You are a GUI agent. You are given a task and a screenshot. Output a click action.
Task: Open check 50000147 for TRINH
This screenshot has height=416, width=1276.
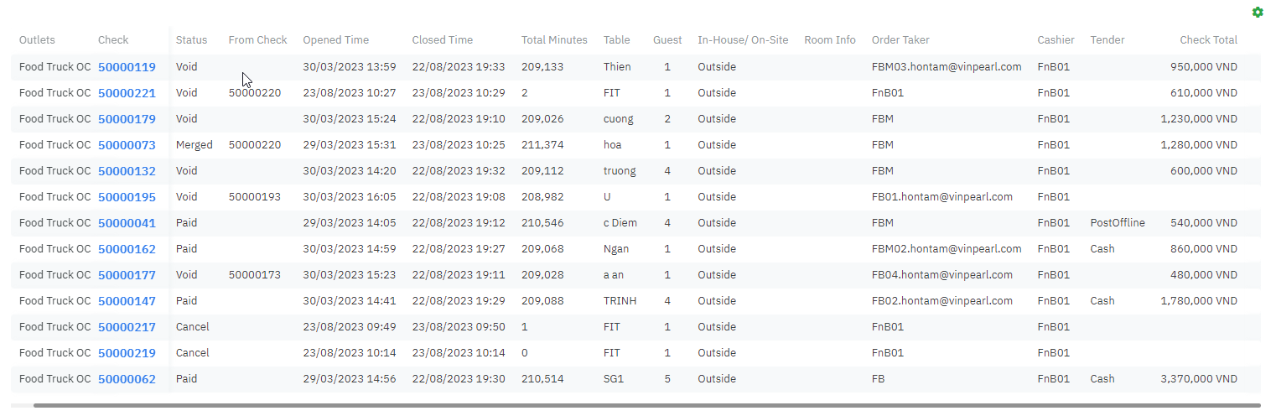pos(127,301)
